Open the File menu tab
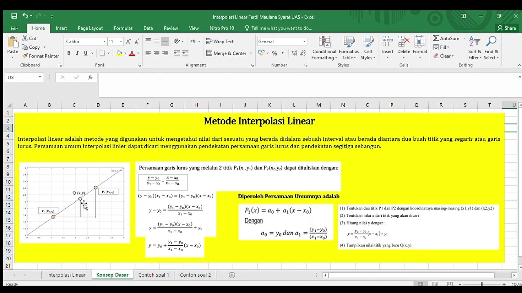522x293 pixels. (x=14, y=28)
